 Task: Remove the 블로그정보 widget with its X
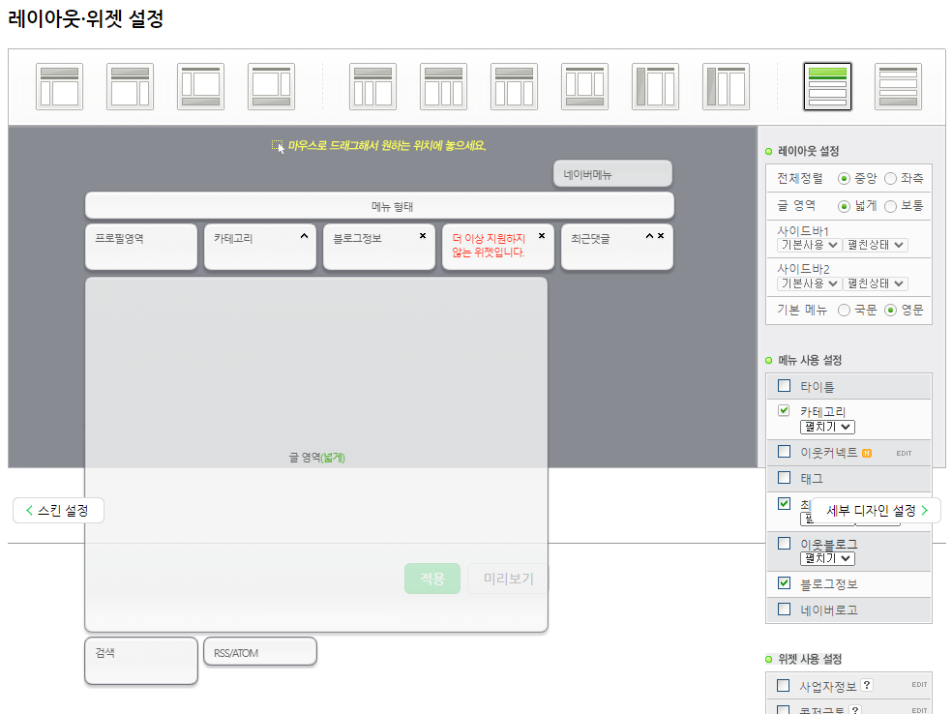[x=423, y=235]
